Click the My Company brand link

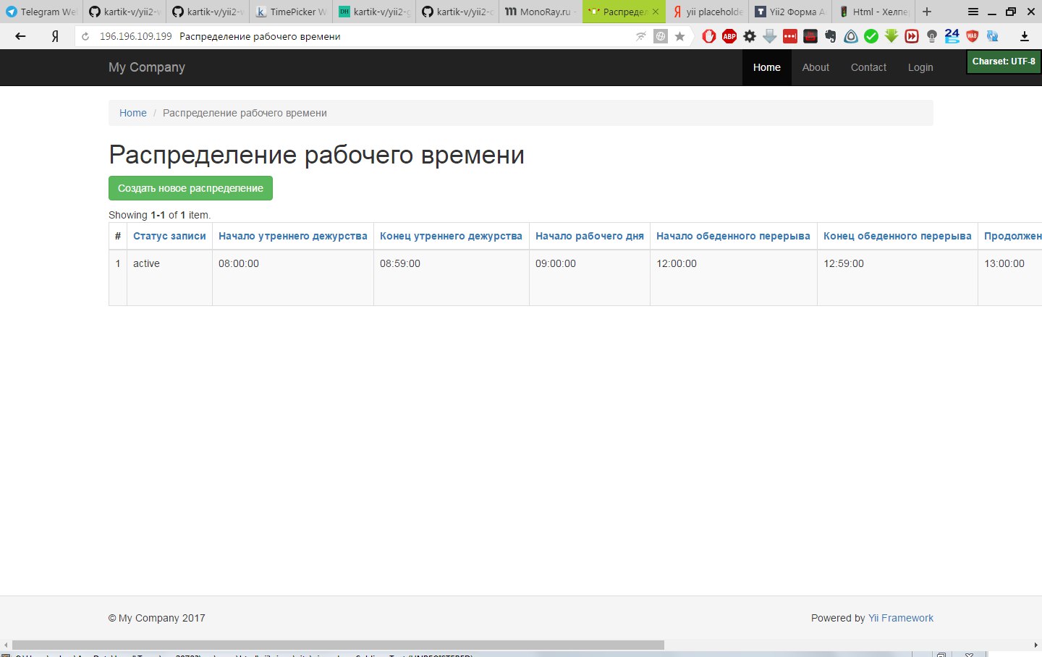[x=147, y=67]
